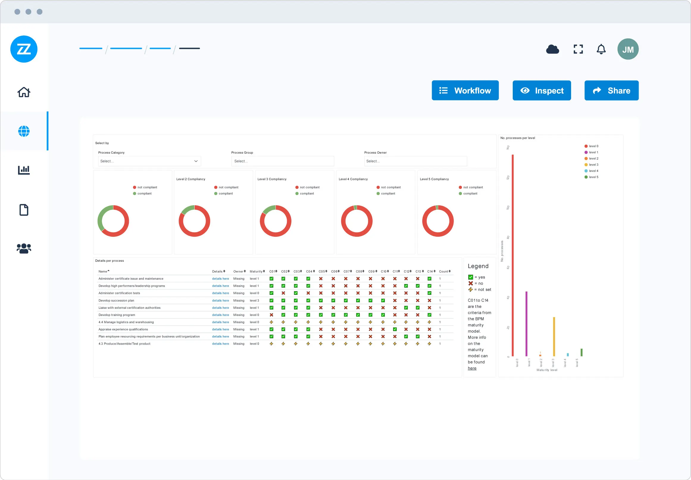Screen dimensions: 691x480
Task: Open the Process Group select field
Action: click(282, 161)
